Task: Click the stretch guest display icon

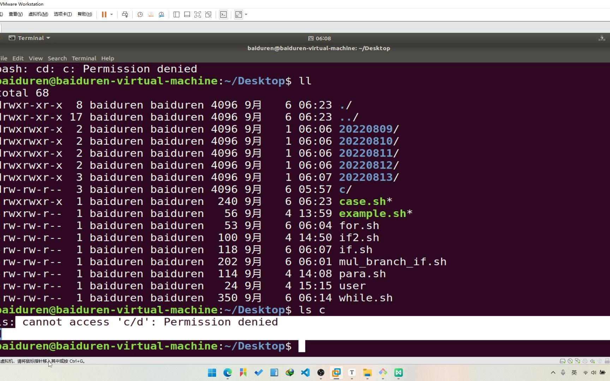Action: [239, 14]
